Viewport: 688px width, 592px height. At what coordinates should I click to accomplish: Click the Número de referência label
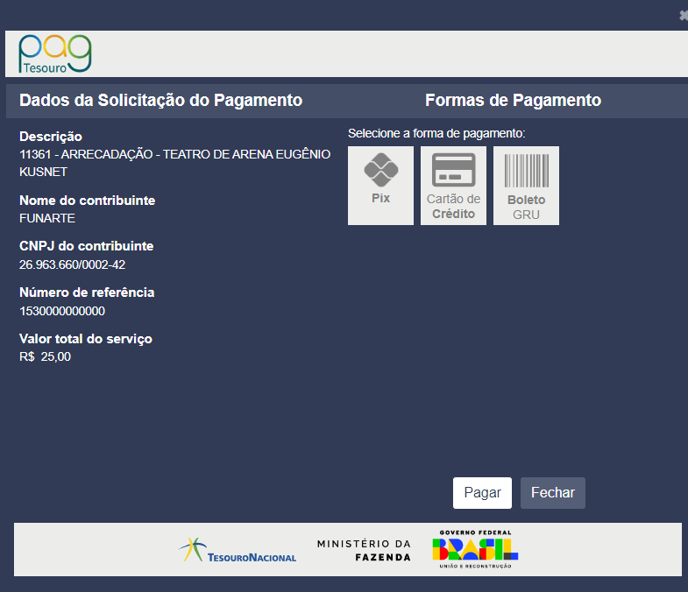87,292
